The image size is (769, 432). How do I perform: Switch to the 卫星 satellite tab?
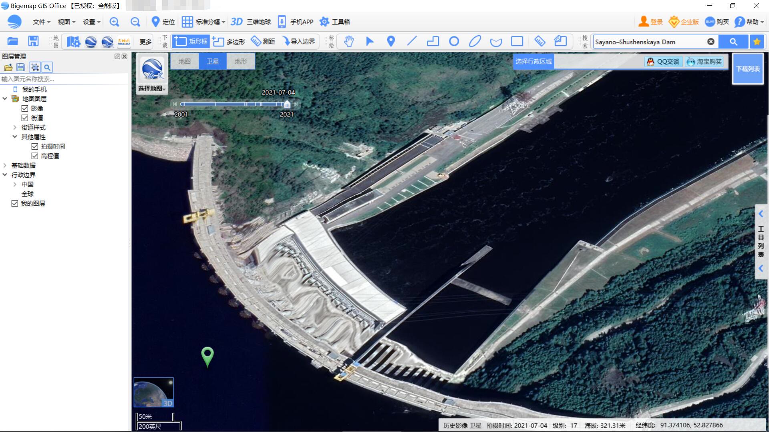click(x=213, y=61)
